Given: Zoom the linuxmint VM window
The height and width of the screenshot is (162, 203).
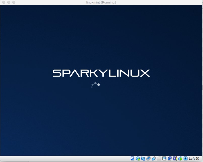Looking at the screenshot, I should [x=14, y=2].
